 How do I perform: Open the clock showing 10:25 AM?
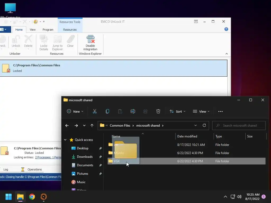tap(252, 197)
